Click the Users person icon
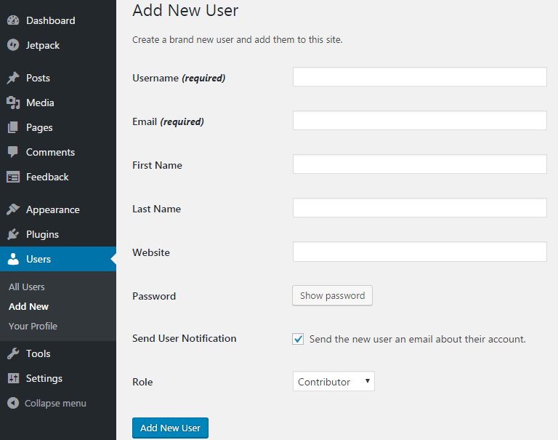The image size is (558, 440). point(13,259)
